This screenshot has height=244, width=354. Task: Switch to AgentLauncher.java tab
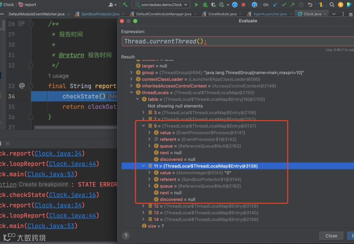click(x=270, y=14)
